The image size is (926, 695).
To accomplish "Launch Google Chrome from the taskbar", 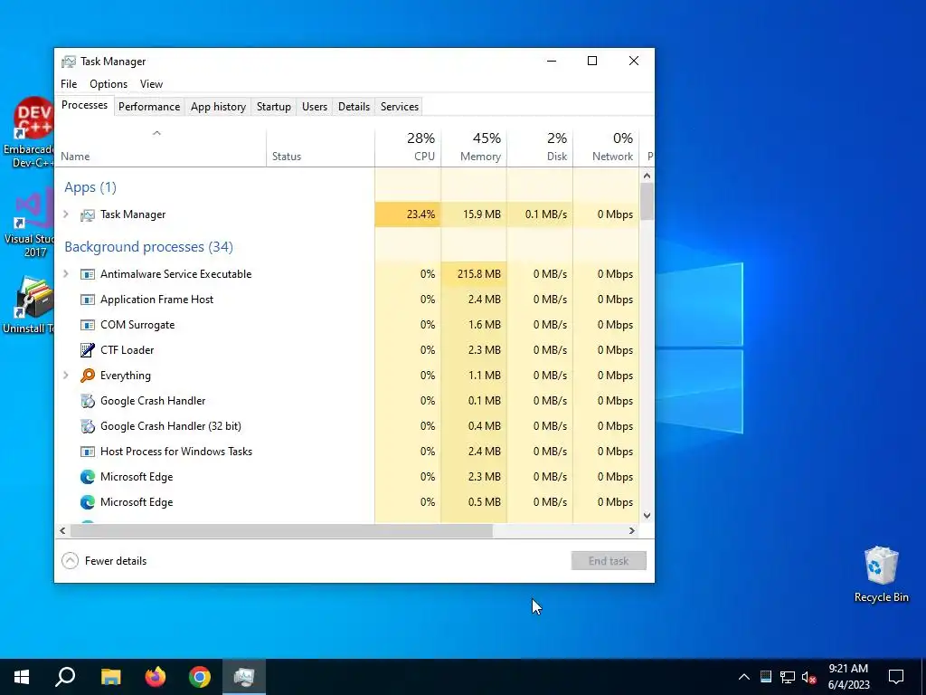I will point(200,677).
